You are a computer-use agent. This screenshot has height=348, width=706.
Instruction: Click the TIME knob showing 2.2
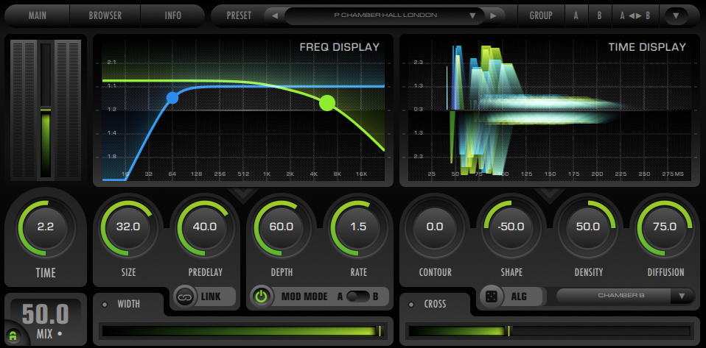click(46, 227)
